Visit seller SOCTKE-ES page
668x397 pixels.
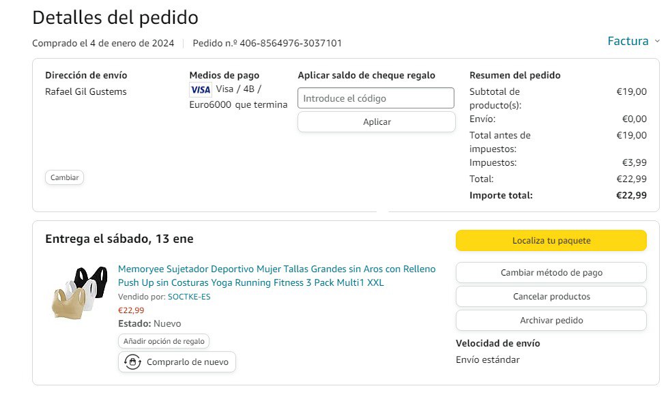pos(189,297)
